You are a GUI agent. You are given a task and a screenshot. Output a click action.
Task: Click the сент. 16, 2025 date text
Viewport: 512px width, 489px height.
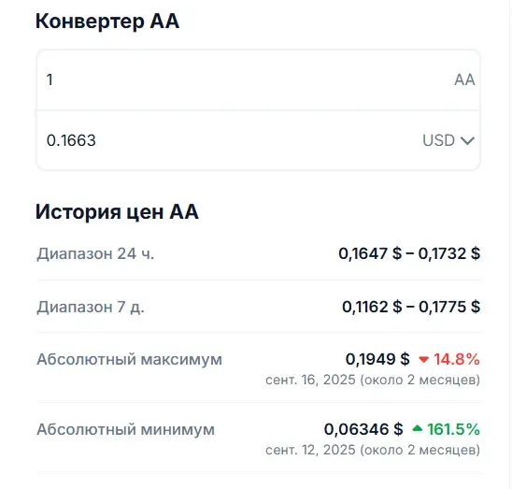pos(310,380)
